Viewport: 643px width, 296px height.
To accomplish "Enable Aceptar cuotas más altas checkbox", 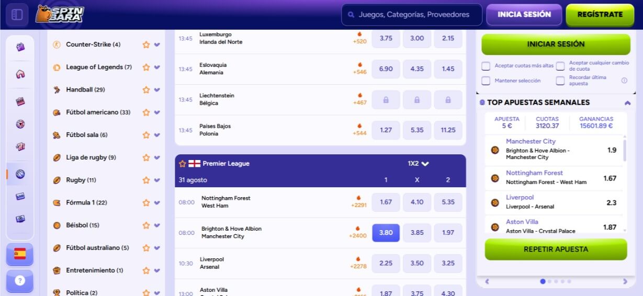I will [x=486, y=66].
